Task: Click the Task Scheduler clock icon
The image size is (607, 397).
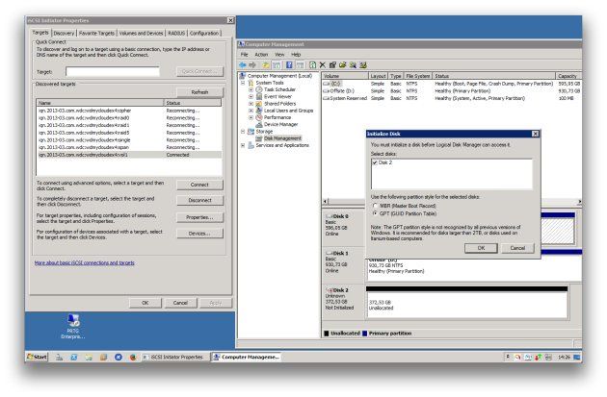Action: [x=259, y=89]
